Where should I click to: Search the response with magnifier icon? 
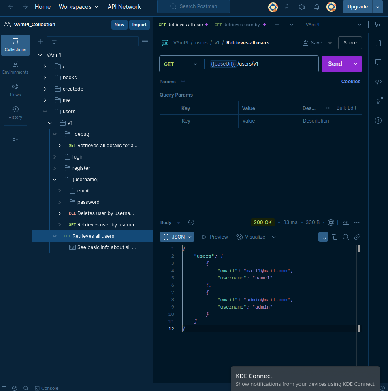(346, 237)
